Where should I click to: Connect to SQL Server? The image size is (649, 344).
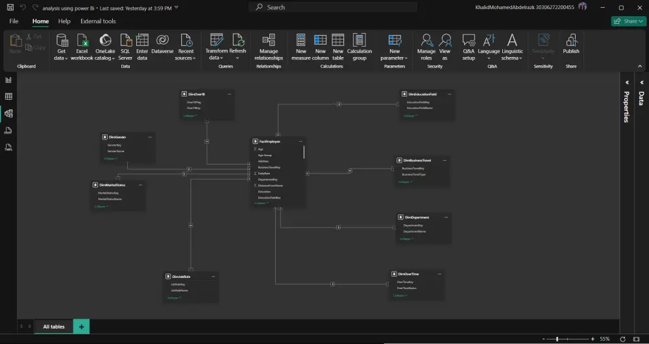125,47
